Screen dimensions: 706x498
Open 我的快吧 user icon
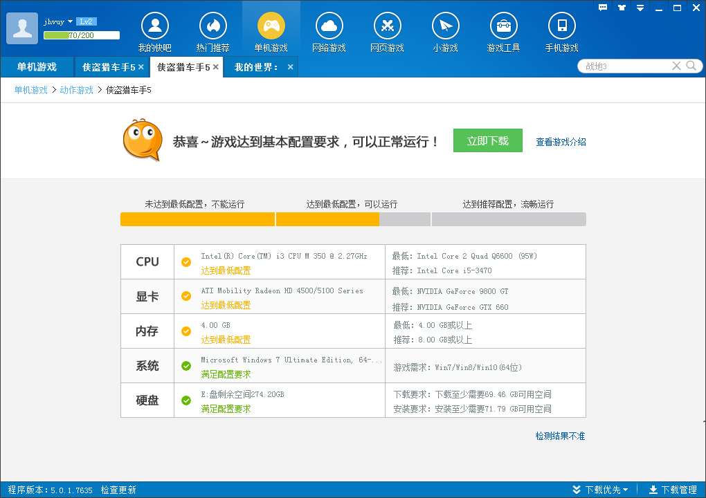pos(155,26)
